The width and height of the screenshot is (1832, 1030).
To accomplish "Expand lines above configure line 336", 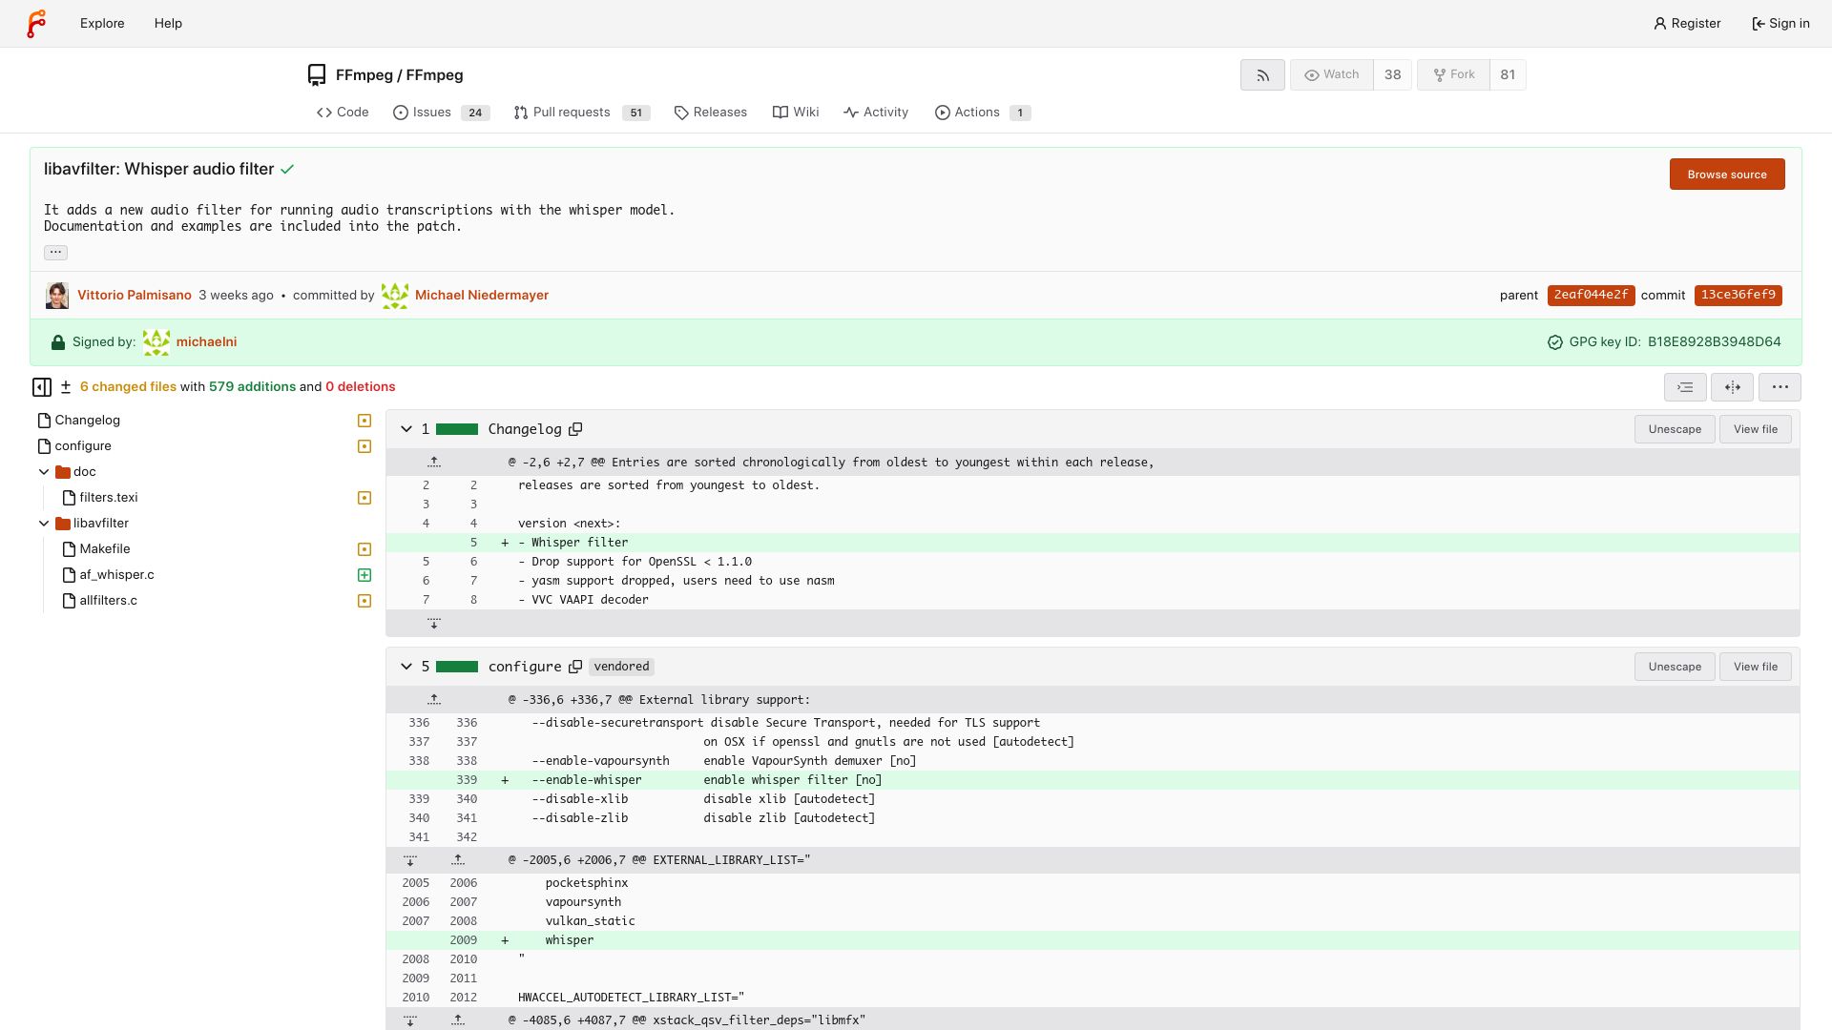I will tap(434, 700).
